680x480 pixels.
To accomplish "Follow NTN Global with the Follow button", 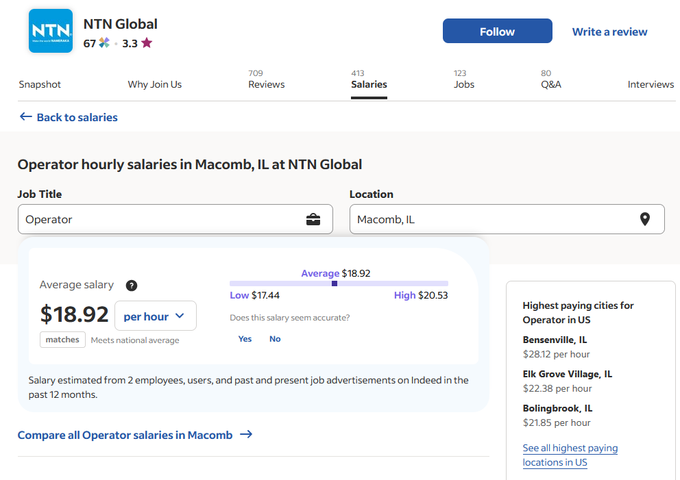I will 498,31.
